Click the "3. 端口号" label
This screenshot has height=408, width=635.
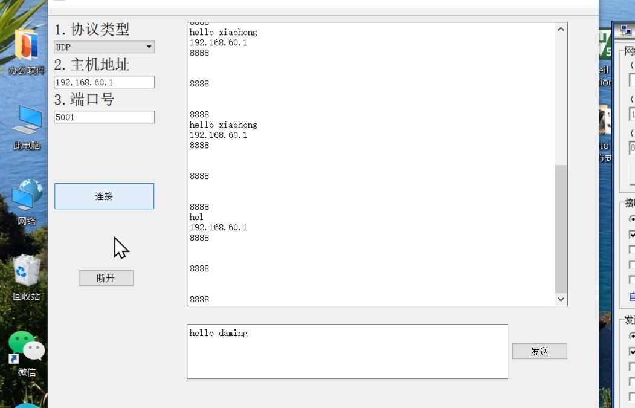[84, 99]
